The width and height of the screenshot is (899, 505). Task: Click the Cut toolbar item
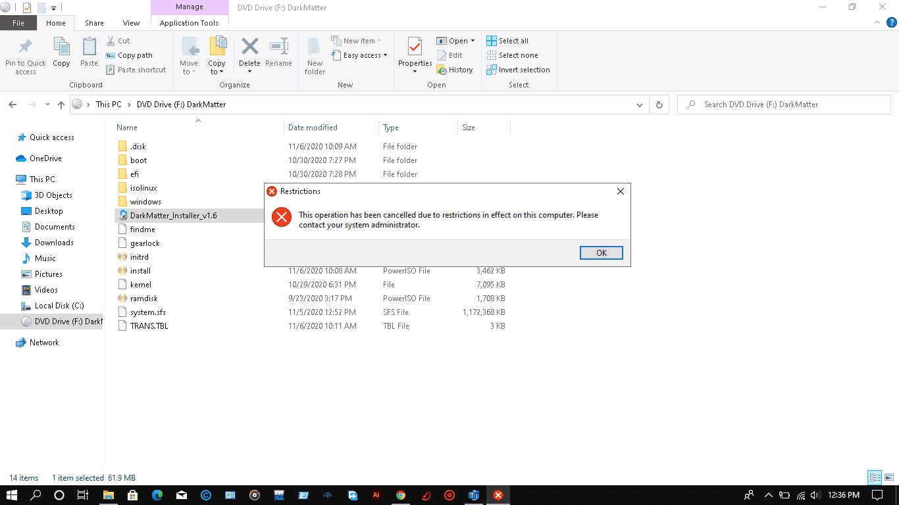point(120,40)
